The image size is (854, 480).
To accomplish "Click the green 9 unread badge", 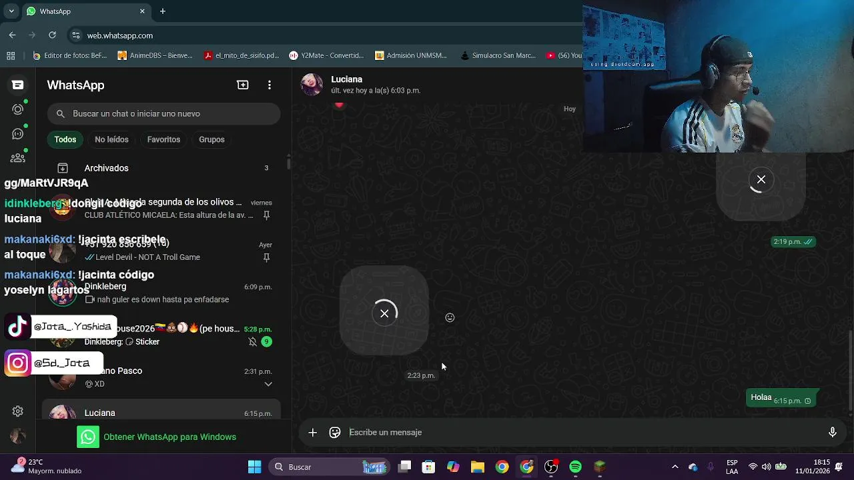I will [266, 342].
